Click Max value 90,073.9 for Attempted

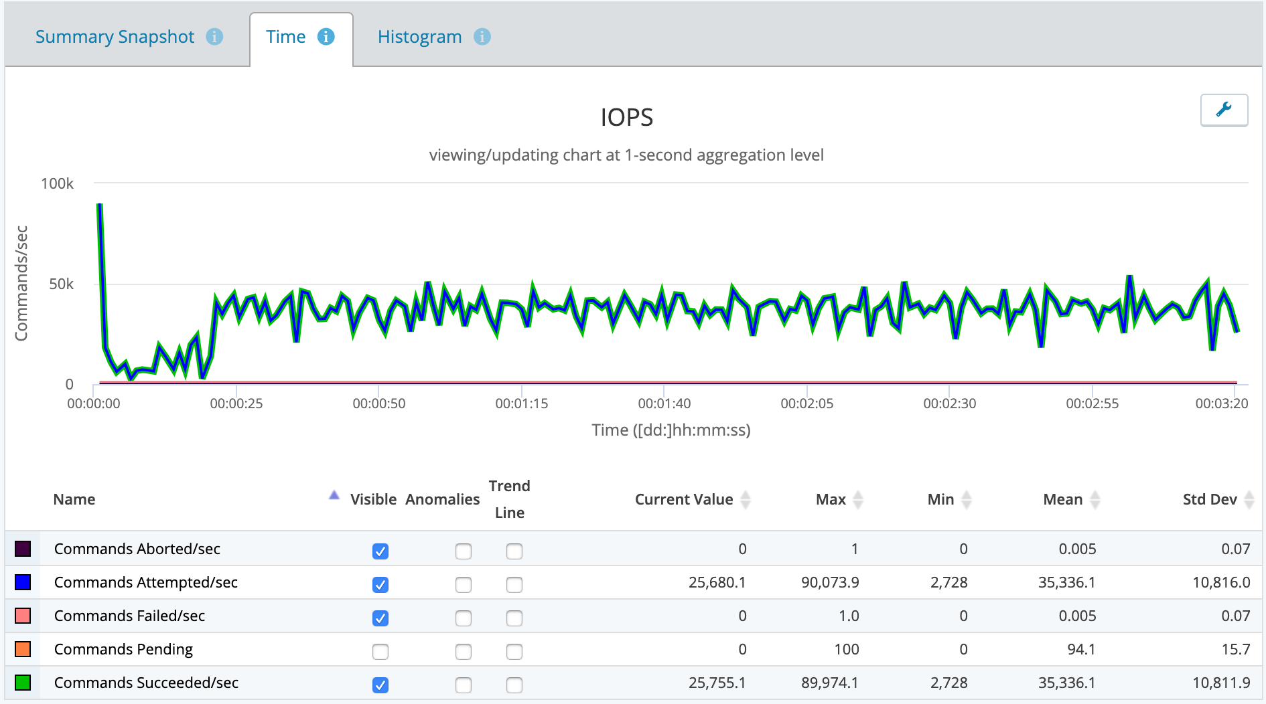tap(830, 582)
